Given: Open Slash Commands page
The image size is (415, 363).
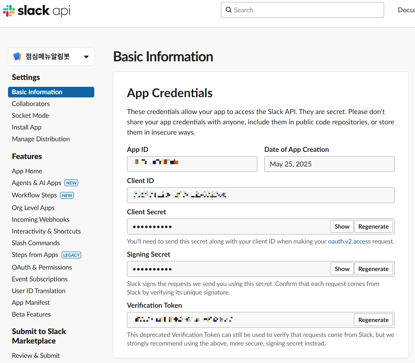Looking at the screenshot, I should 36,243.
